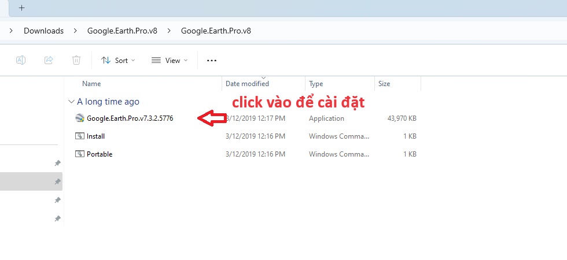
Task: Sort by Name column header
Action: (91, 84)
